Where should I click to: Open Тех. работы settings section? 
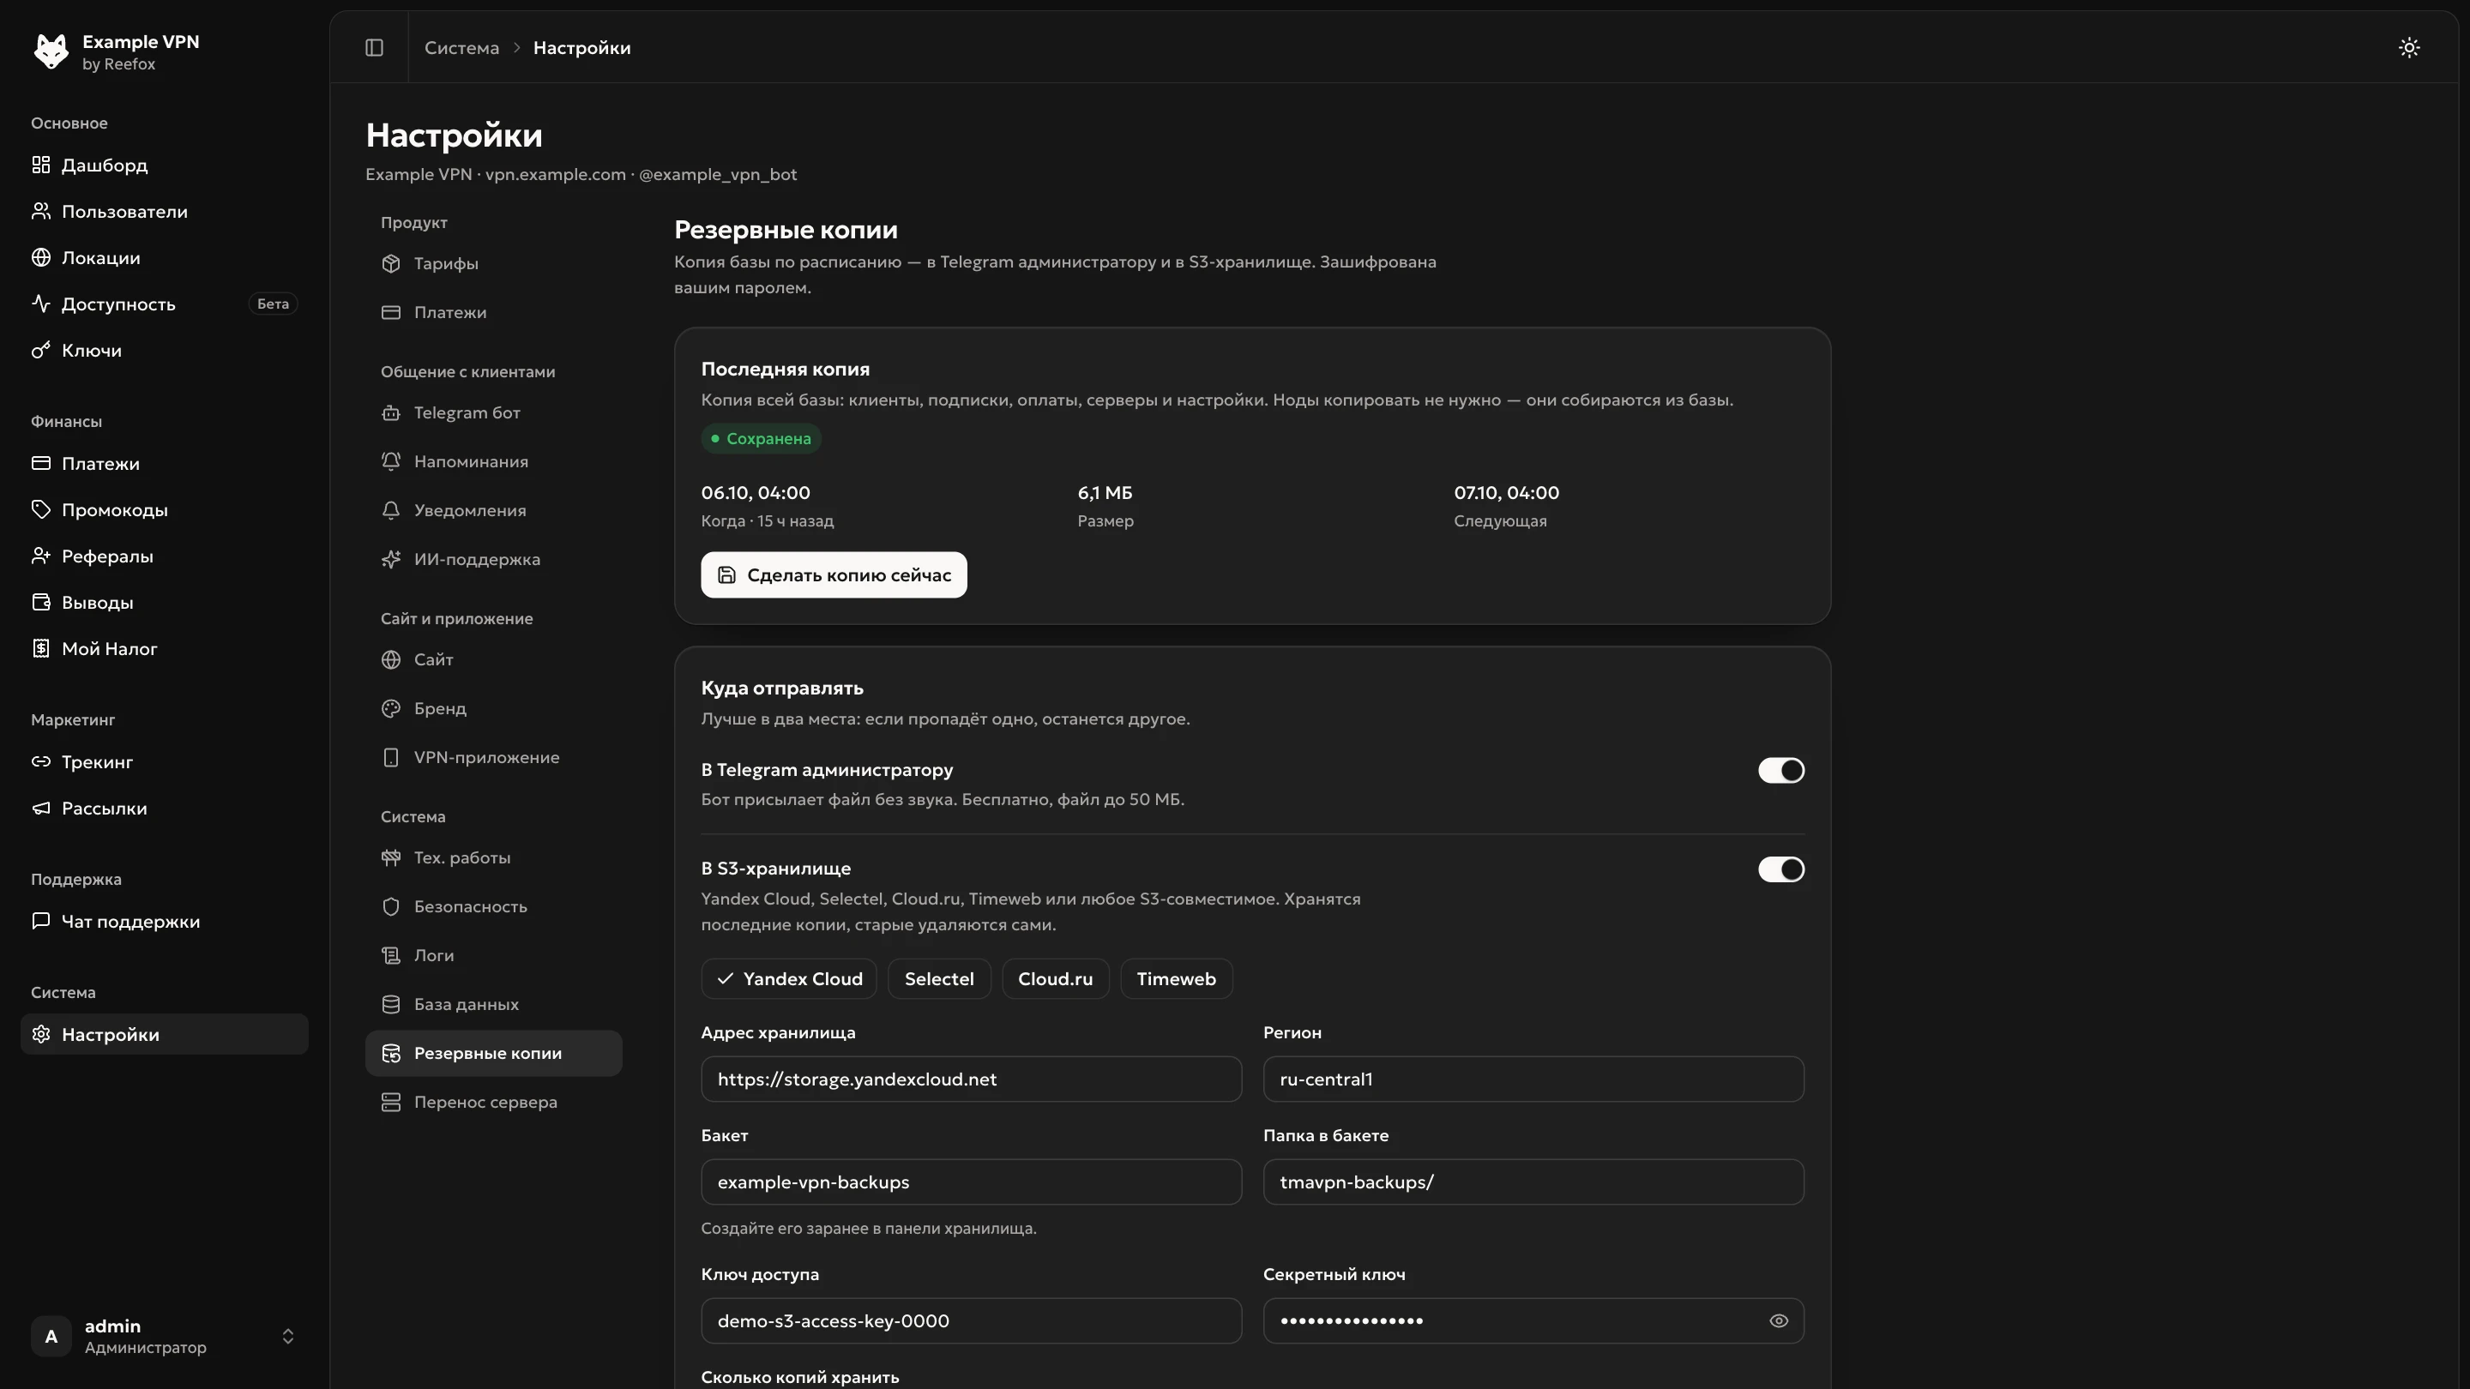click(x=493, y=857)
